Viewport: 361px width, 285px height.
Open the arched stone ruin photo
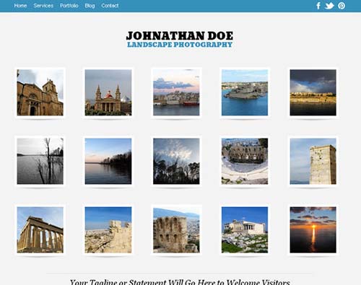[176, 229]
